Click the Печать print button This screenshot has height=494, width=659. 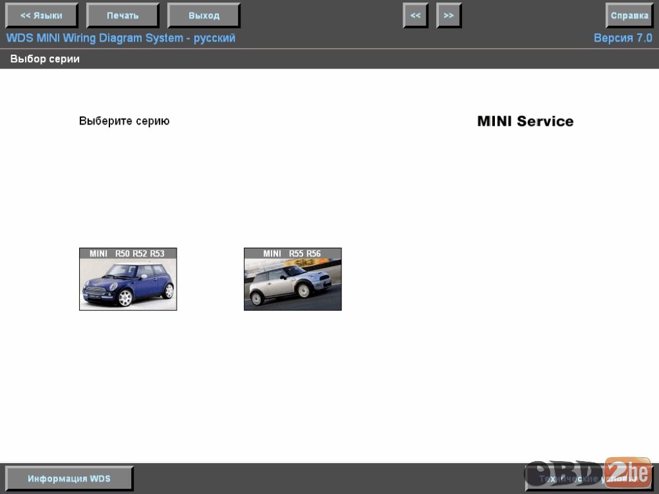(x=123, y=16)
